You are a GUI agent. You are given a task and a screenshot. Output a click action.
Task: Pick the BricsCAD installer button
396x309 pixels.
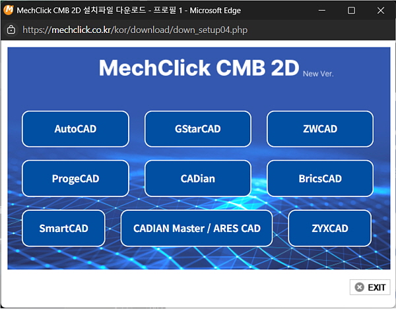click(320, 179)
